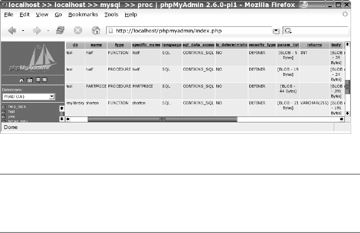Open the phpMyAdmin documentation icon
Viewport: 360px width, 233px height.
coord(38,80)
